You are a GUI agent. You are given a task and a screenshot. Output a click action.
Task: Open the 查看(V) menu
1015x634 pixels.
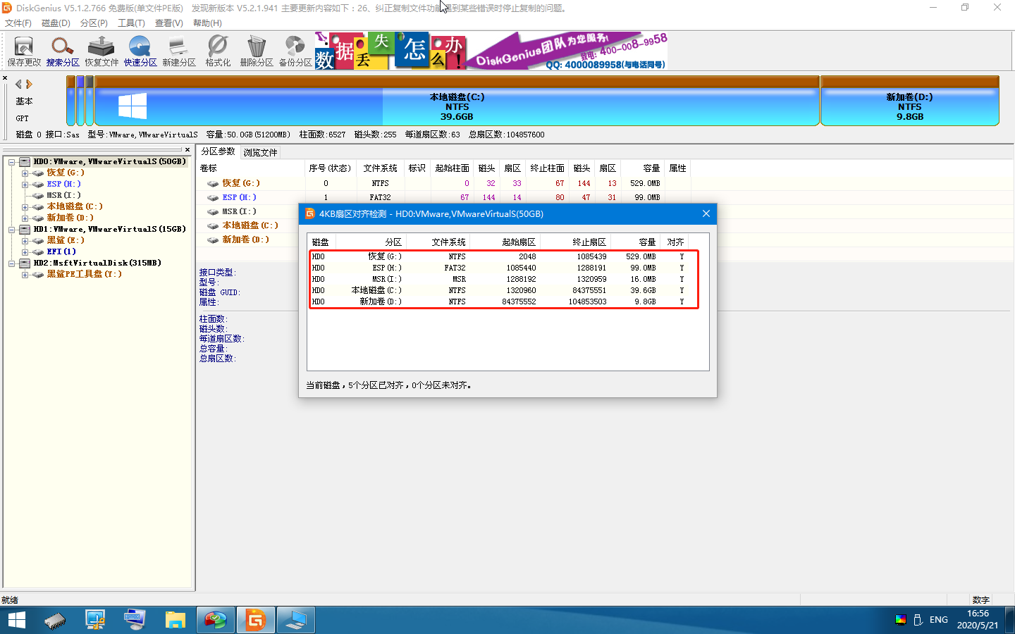pos(169,23)
